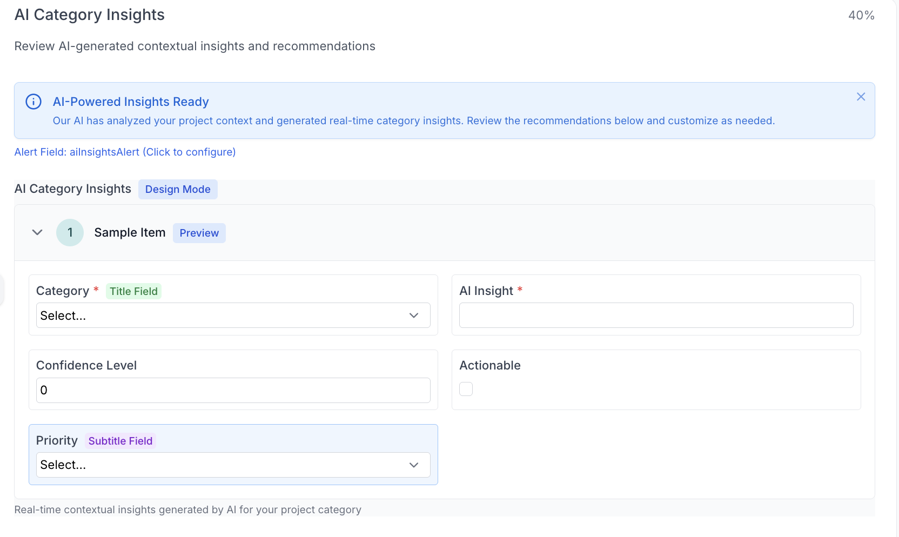Click the Actionable label
This screenshot has height=537, width=899.
click(x=490, y=365)
